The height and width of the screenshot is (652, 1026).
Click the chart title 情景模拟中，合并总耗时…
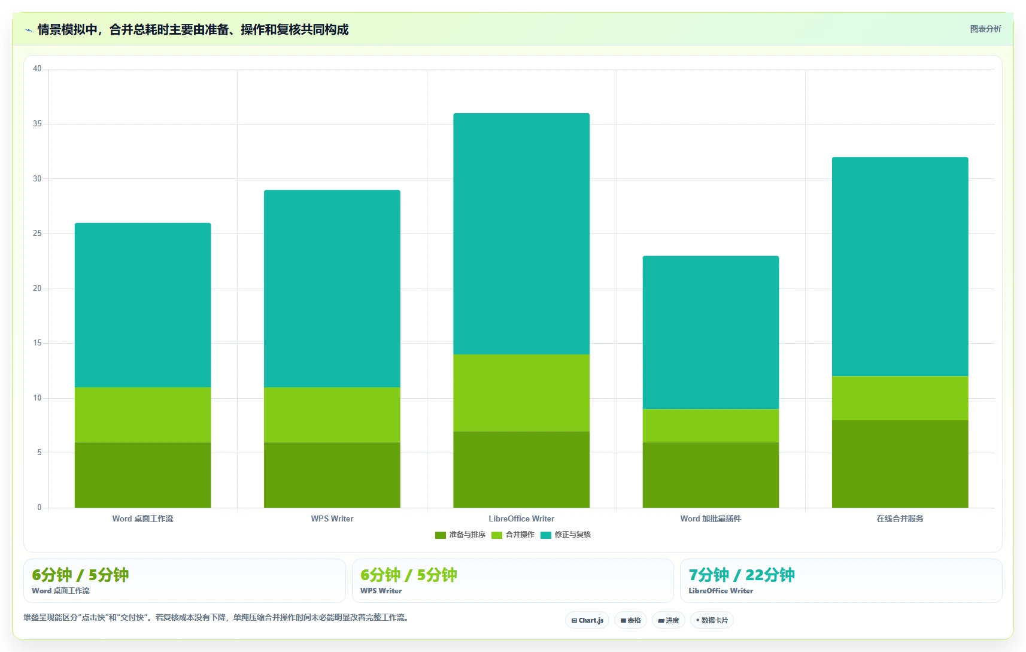(x=193, y=29)
